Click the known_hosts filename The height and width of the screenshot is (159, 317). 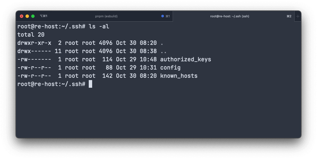click(179, 76)
